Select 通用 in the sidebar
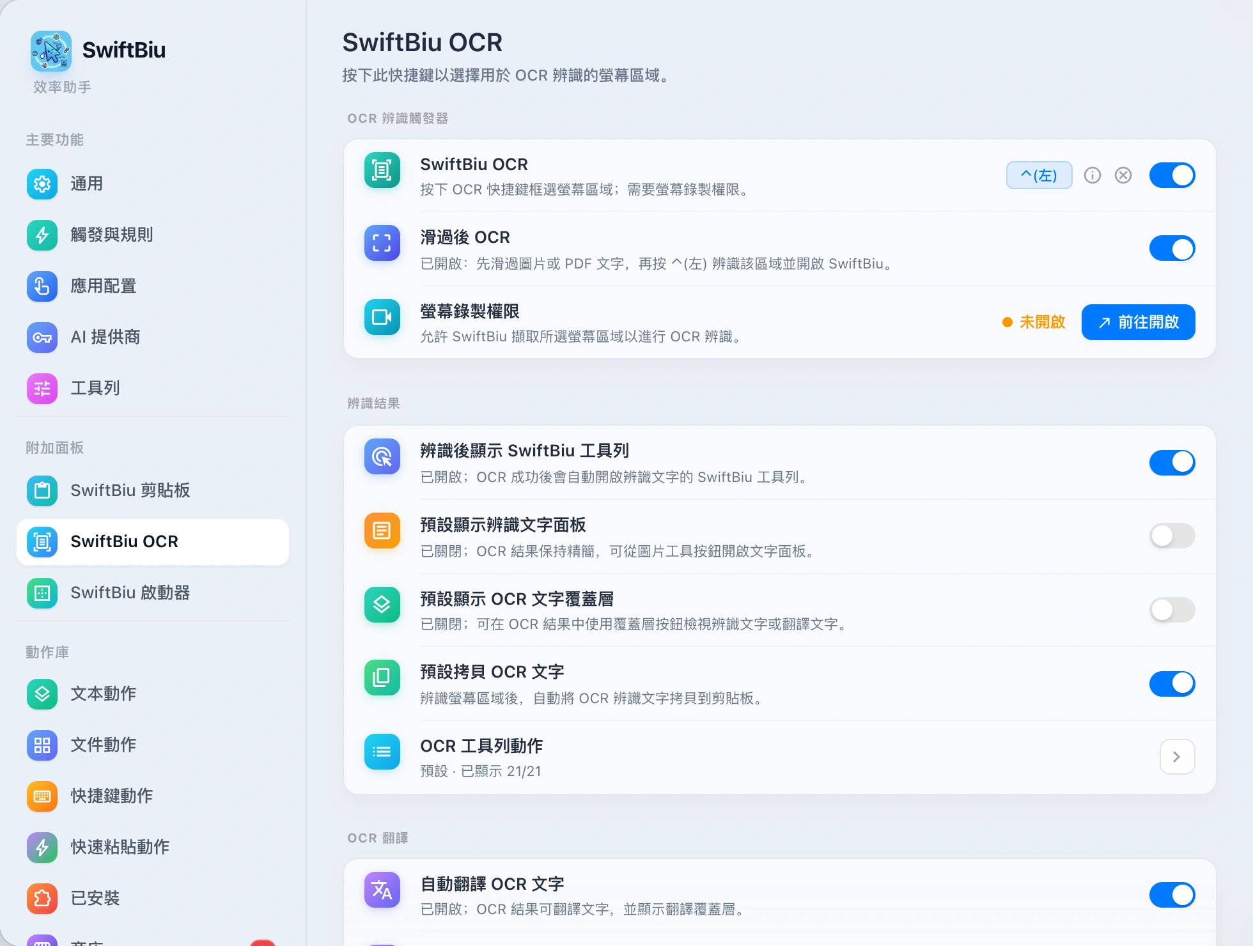The height and width of the screenshot is (946, 1253). coord(153,184)
